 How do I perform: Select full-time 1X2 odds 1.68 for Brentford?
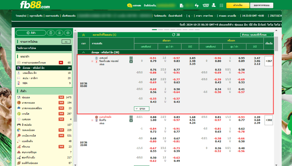click(x=192, y=117)
